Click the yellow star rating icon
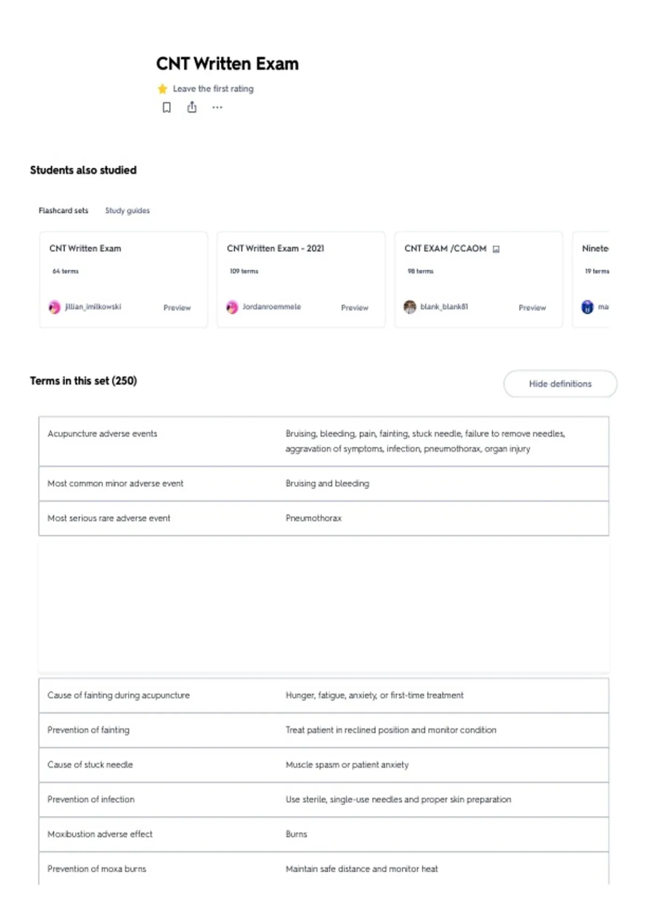 [x=162, y=88]
